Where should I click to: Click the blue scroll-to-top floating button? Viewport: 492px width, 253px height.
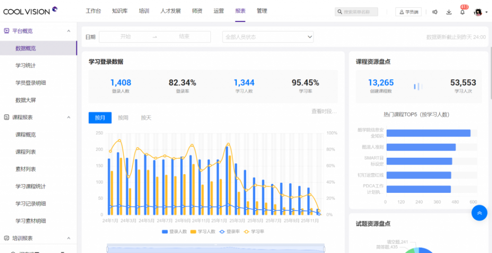(479, 213)
